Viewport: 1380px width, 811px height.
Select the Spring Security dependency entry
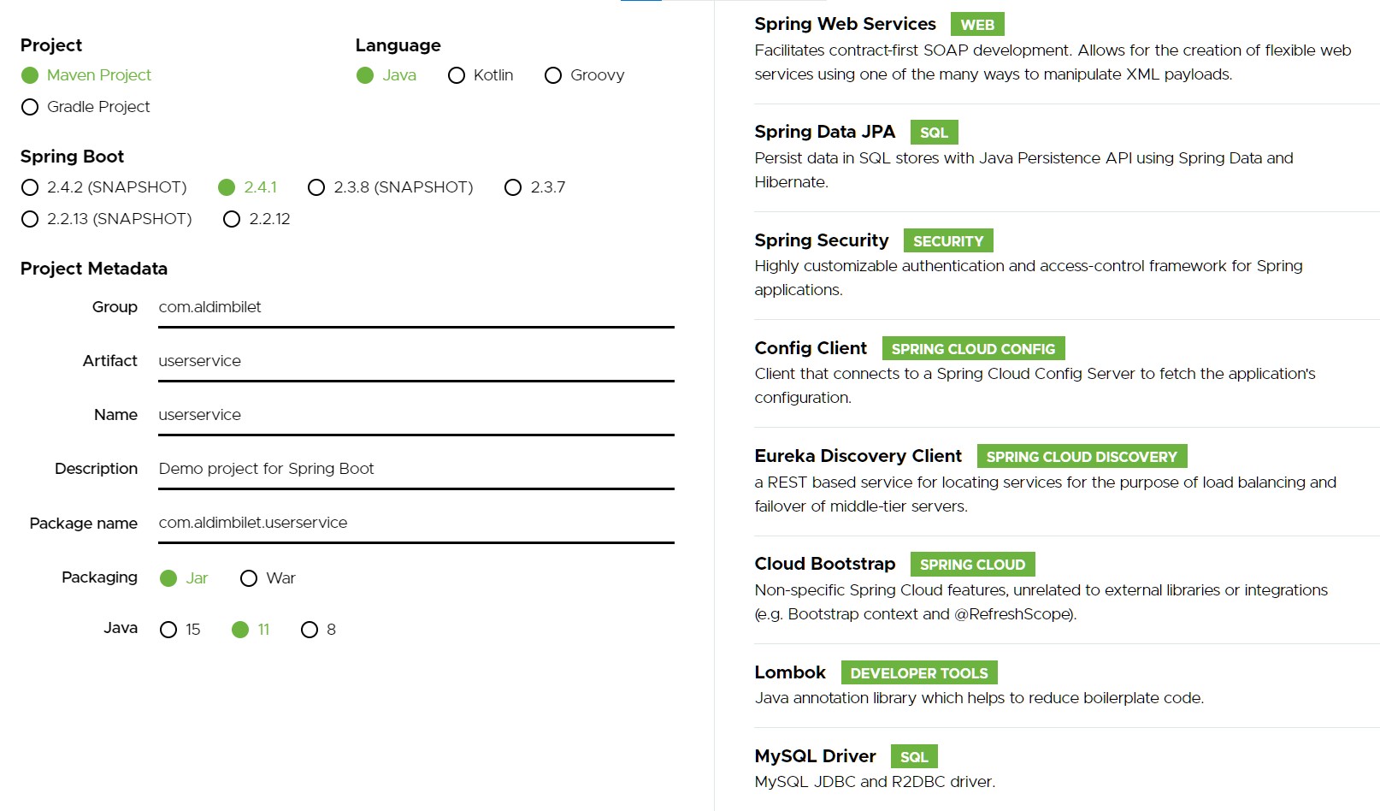(1066, 265)
